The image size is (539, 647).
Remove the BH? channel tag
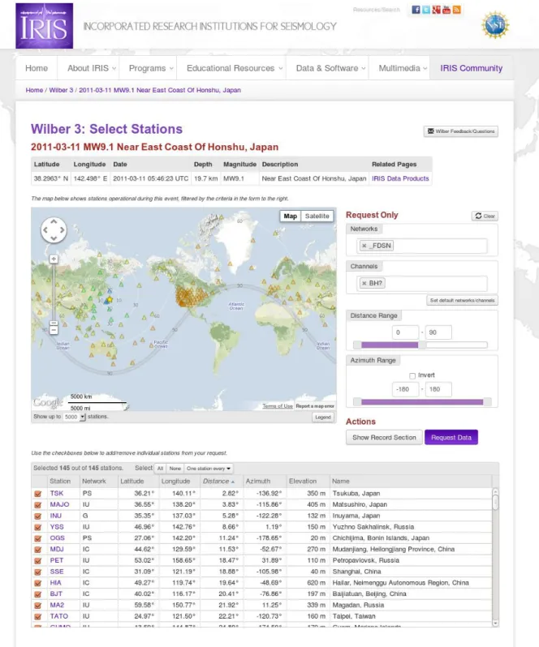coord(364,283)
